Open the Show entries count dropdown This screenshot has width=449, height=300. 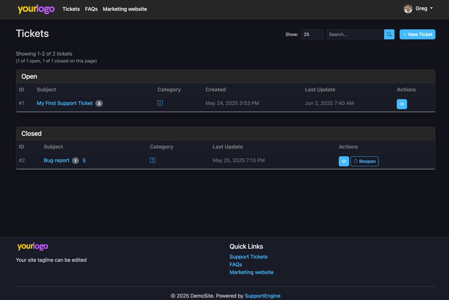coord(312,34)
